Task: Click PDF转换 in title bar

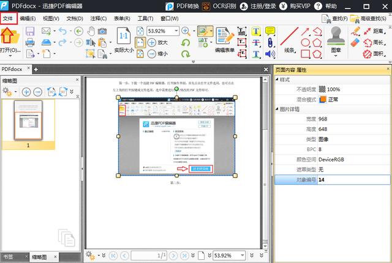Action: (x=183, y=6)
